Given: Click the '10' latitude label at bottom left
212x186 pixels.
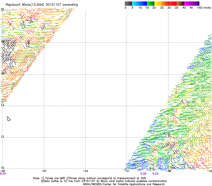Looking at the screenshot, I should [x=2, y=168].
